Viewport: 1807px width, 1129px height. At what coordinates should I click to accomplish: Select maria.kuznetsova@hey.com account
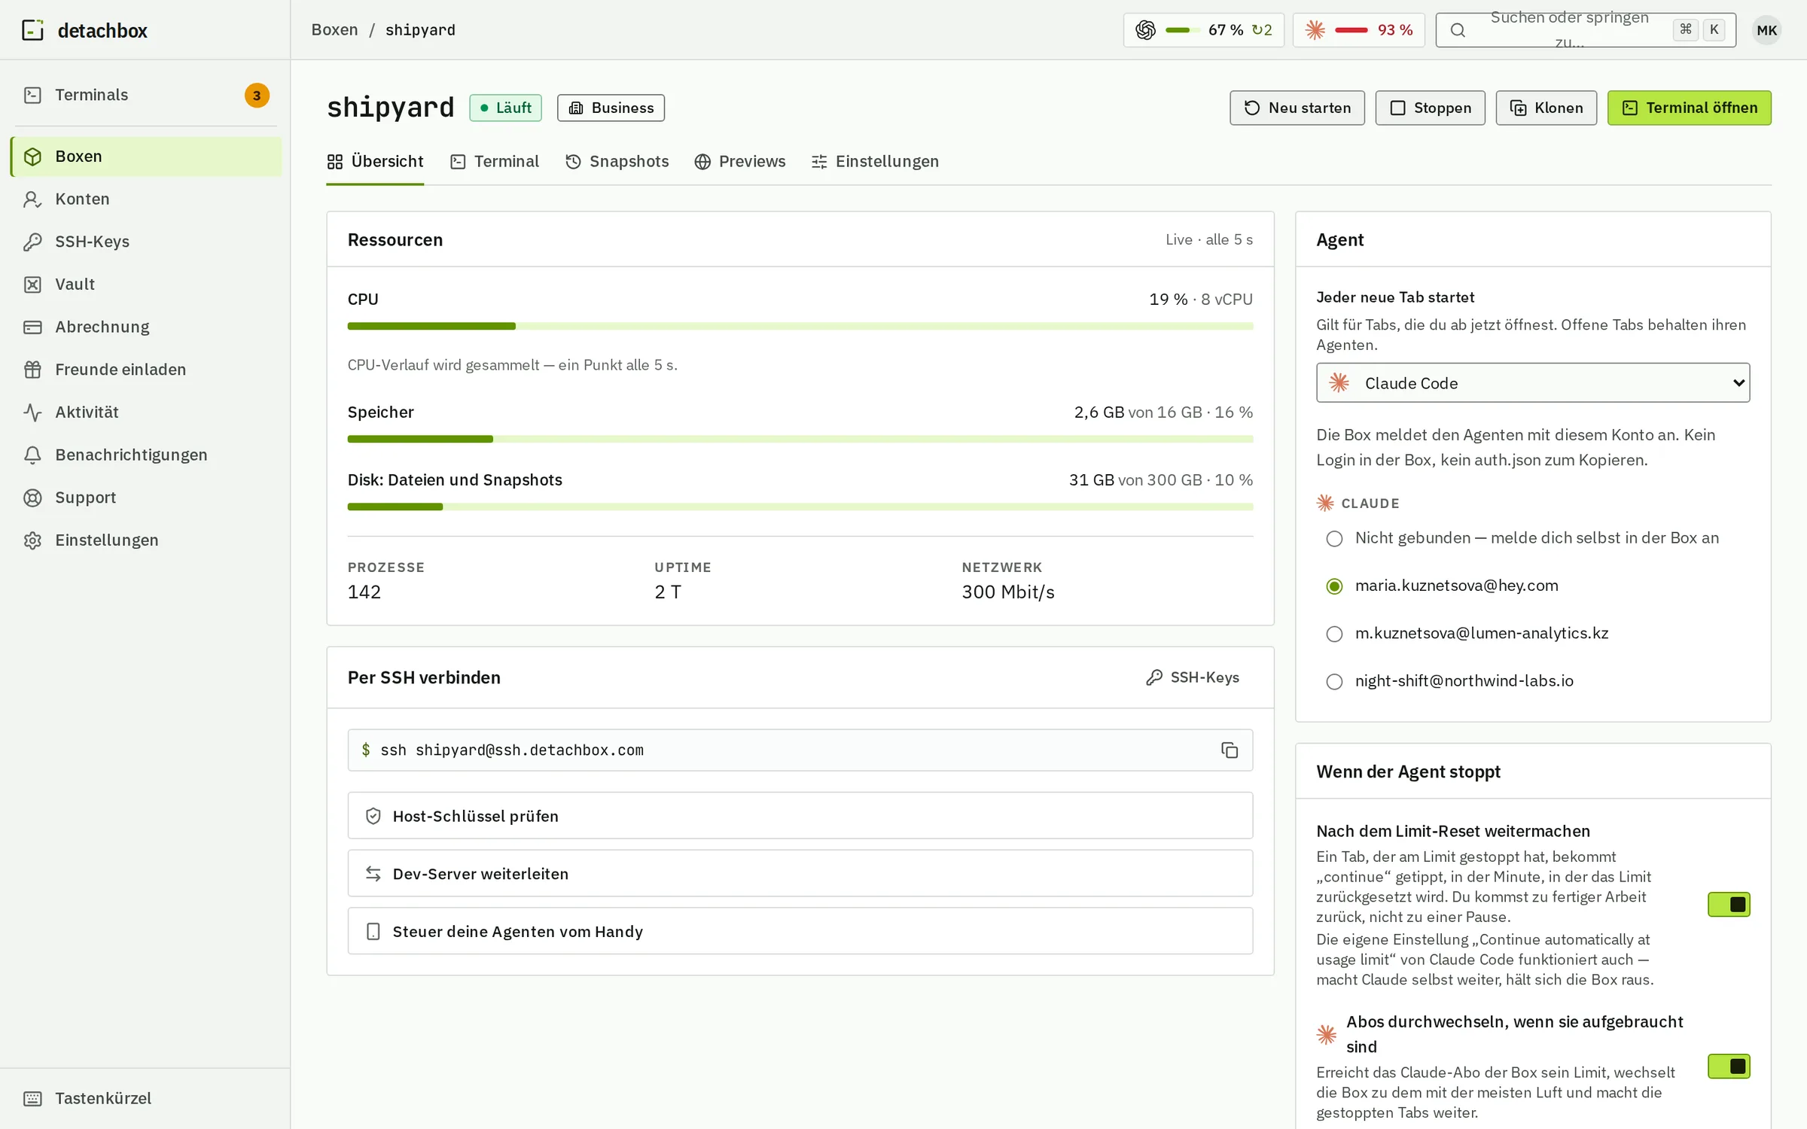click(1334, 586)
